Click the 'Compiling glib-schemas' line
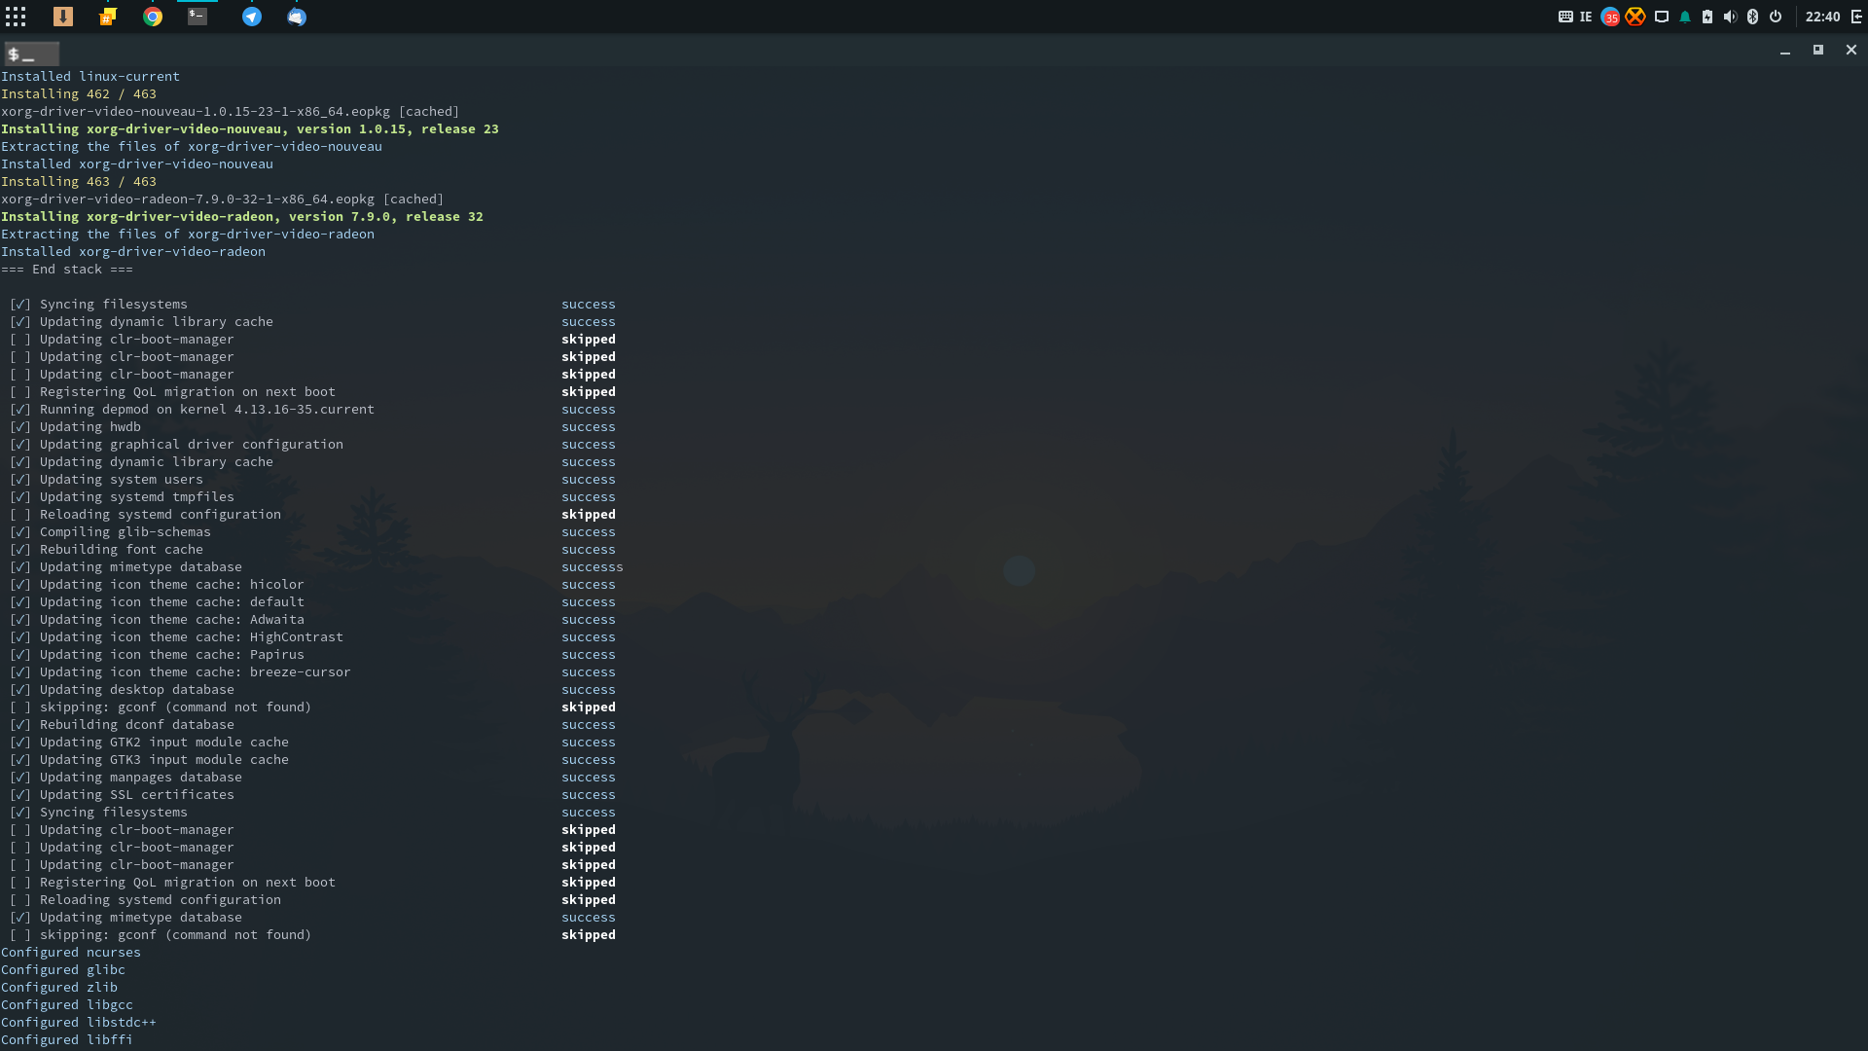The height and width of the screenshot is (1051, 1868). tap(126, 531)
